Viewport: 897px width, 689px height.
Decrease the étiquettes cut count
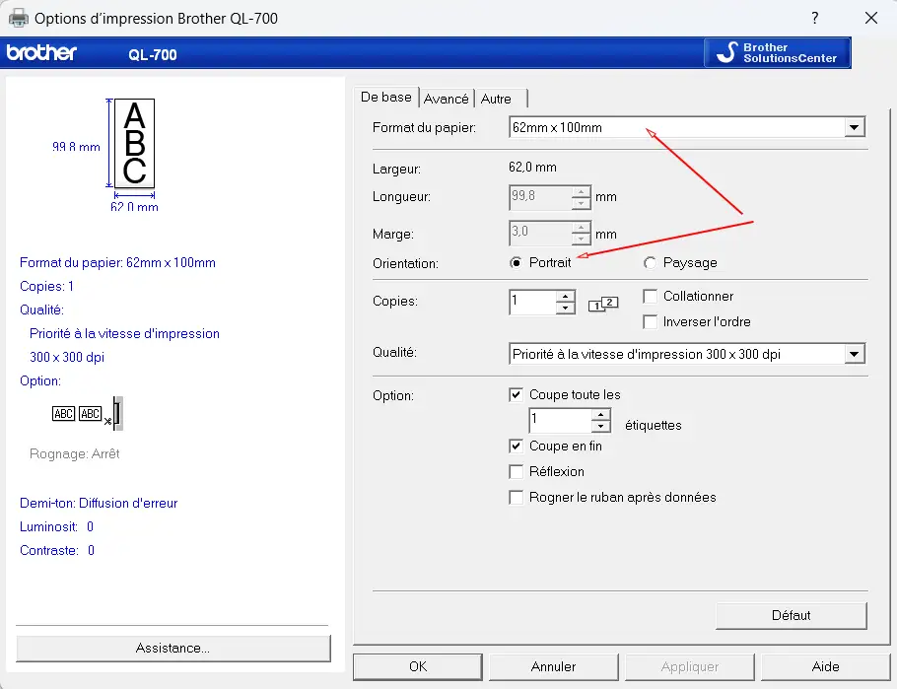[600, 427]
